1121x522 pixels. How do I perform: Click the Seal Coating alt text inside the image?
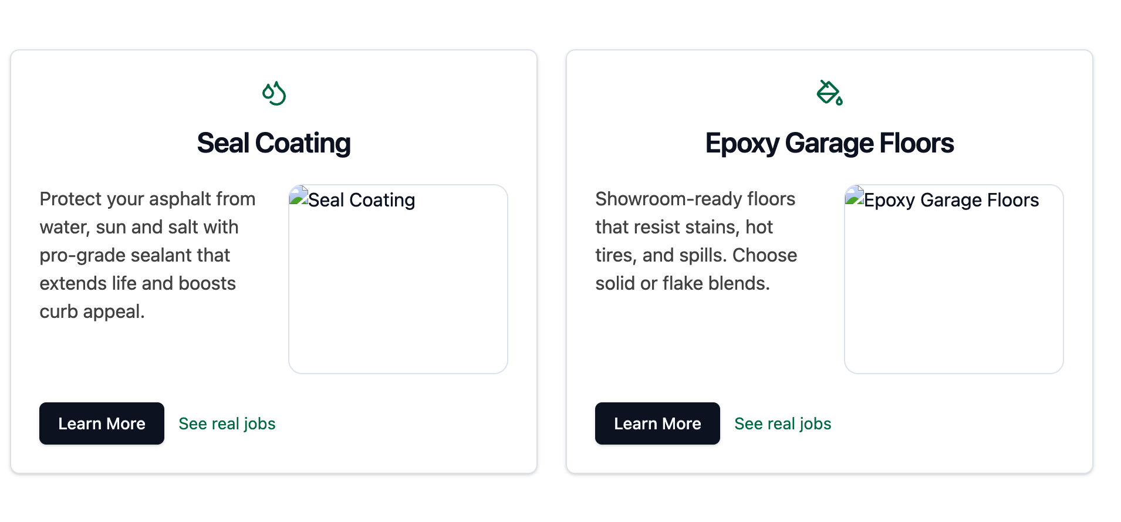362,200
